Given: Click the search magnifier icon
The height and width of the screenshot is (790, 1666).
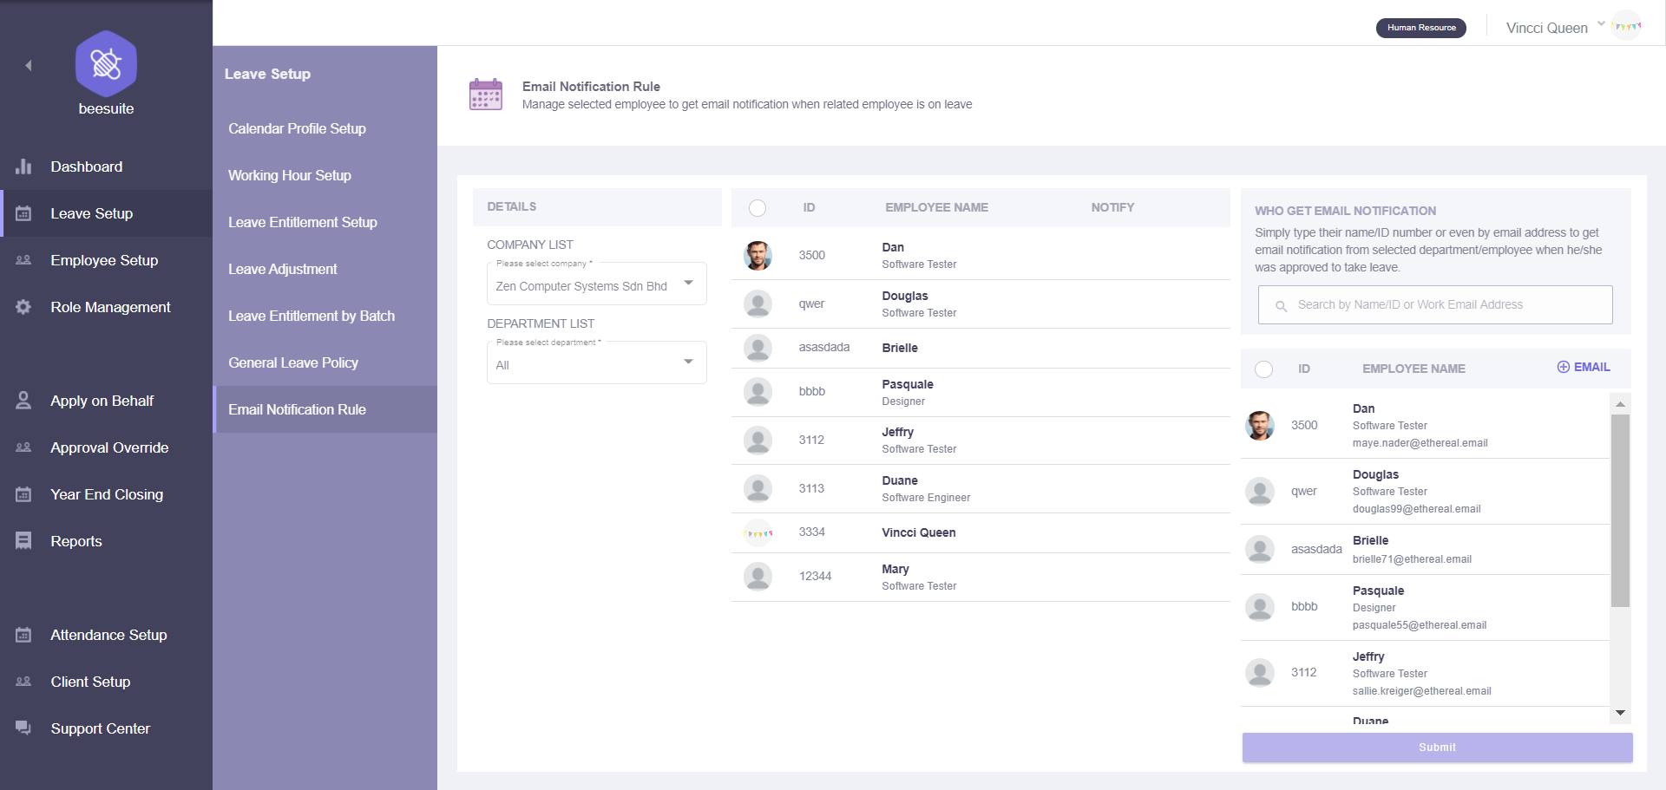Looking at the screenshot, I should click(1281, 305).
